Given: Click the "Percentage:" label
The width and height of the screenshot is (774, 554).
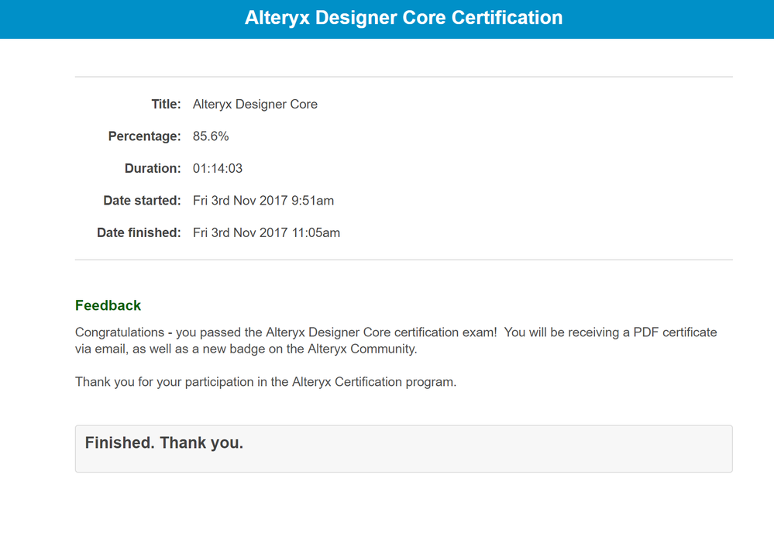Looking at the screenshot, I should 144,136.
